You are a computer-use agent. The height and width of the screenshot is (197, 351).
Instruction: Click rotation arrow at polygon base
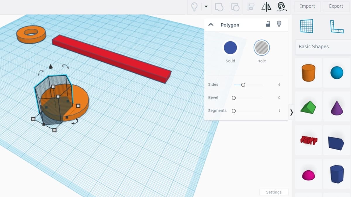pyautogui.click(x=75, y=121)
